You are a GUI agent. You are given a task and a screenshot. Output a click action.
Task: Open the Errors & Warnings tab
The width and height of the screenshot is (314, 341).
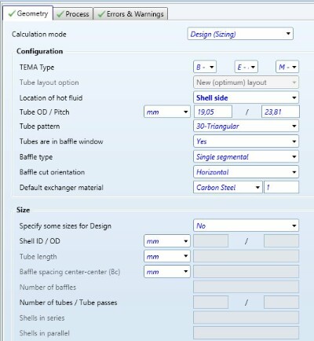click(x=130, y=14)
